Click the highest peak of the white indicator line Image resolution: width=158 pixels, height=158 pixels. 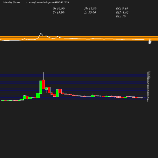coord(41,33)
